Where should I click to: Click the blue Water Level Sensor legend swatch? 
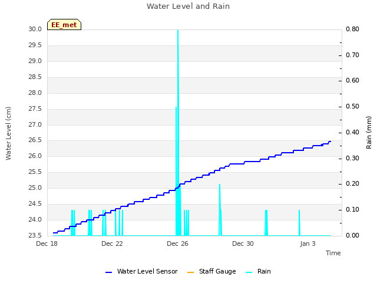108,272
